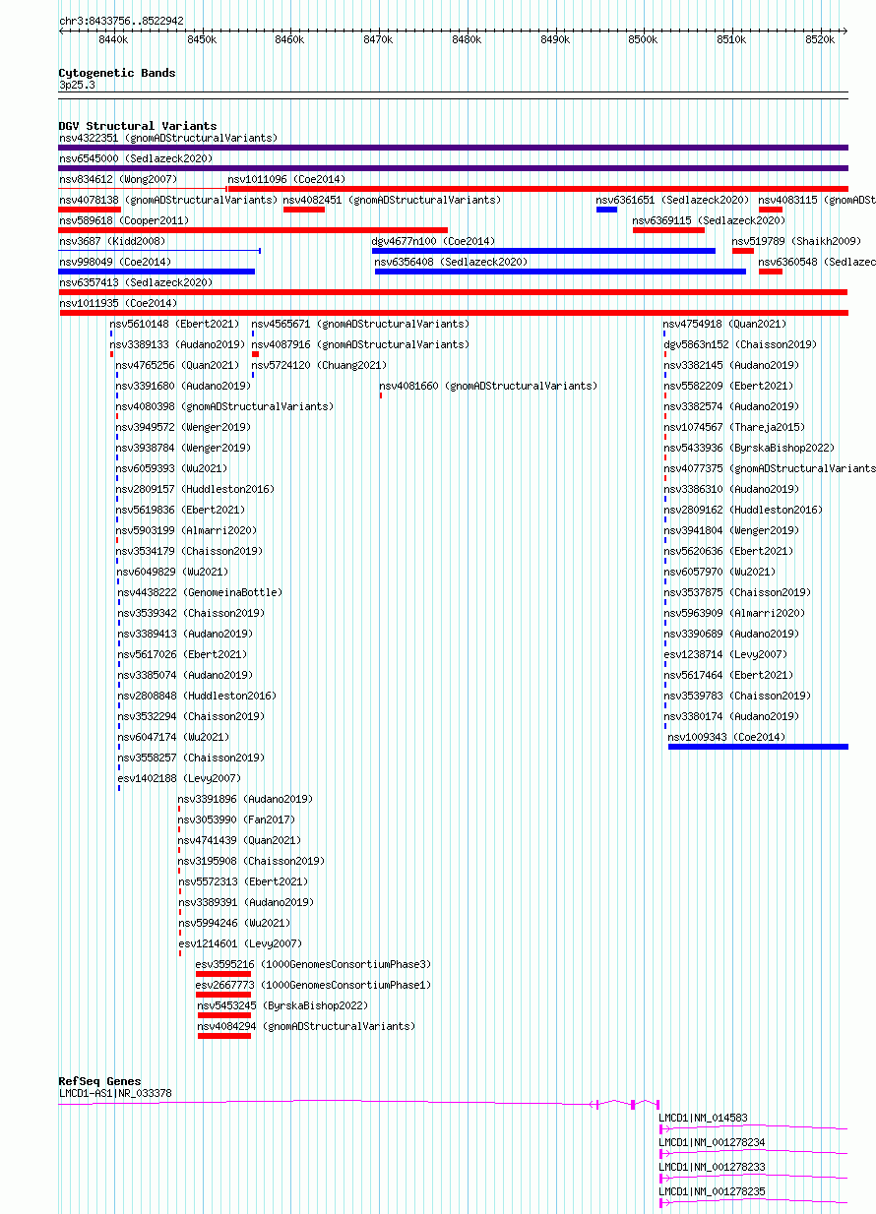This screenshot has height=1214, width=876.
Task: Click the chr3:8433756..8522942 coordinate label
Action: 121,21
